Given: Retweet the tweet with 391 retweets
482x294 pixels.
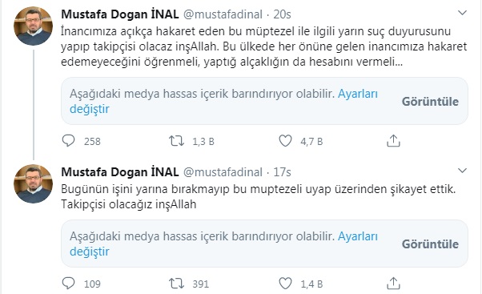Looking at the screenshot, I should [176, 284].
